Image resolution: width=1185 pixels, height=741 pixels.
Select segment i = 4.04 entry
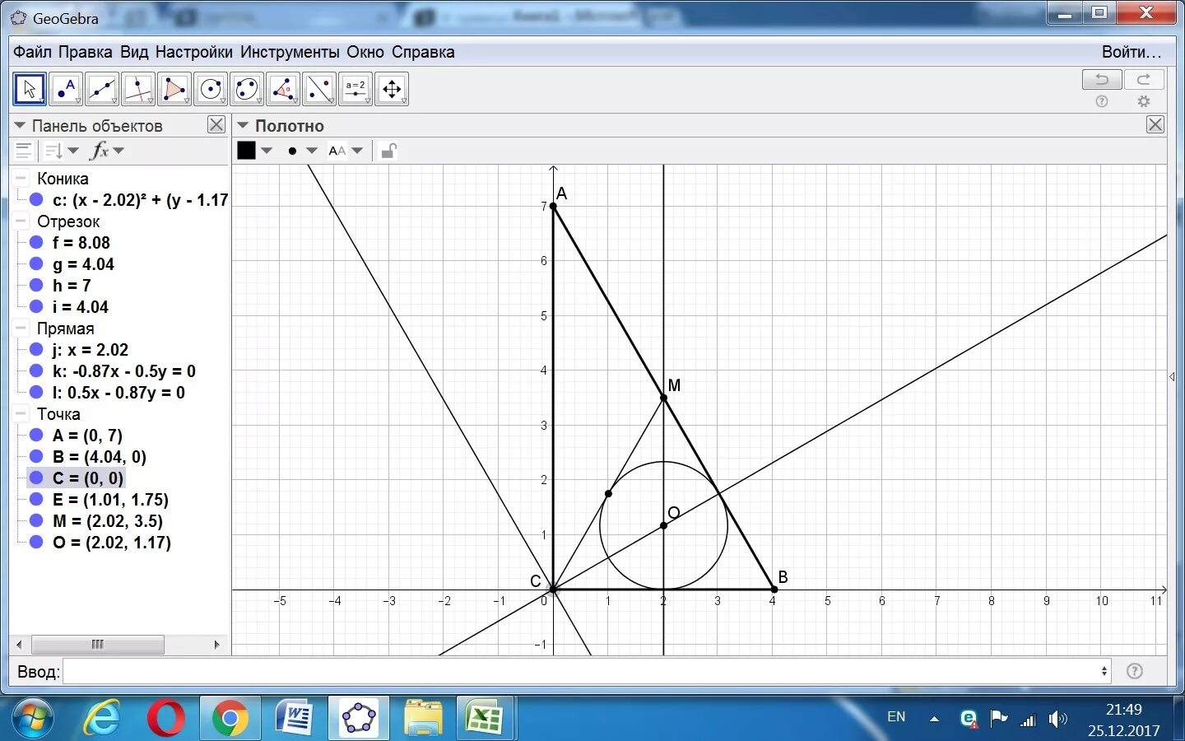[81, 306]
